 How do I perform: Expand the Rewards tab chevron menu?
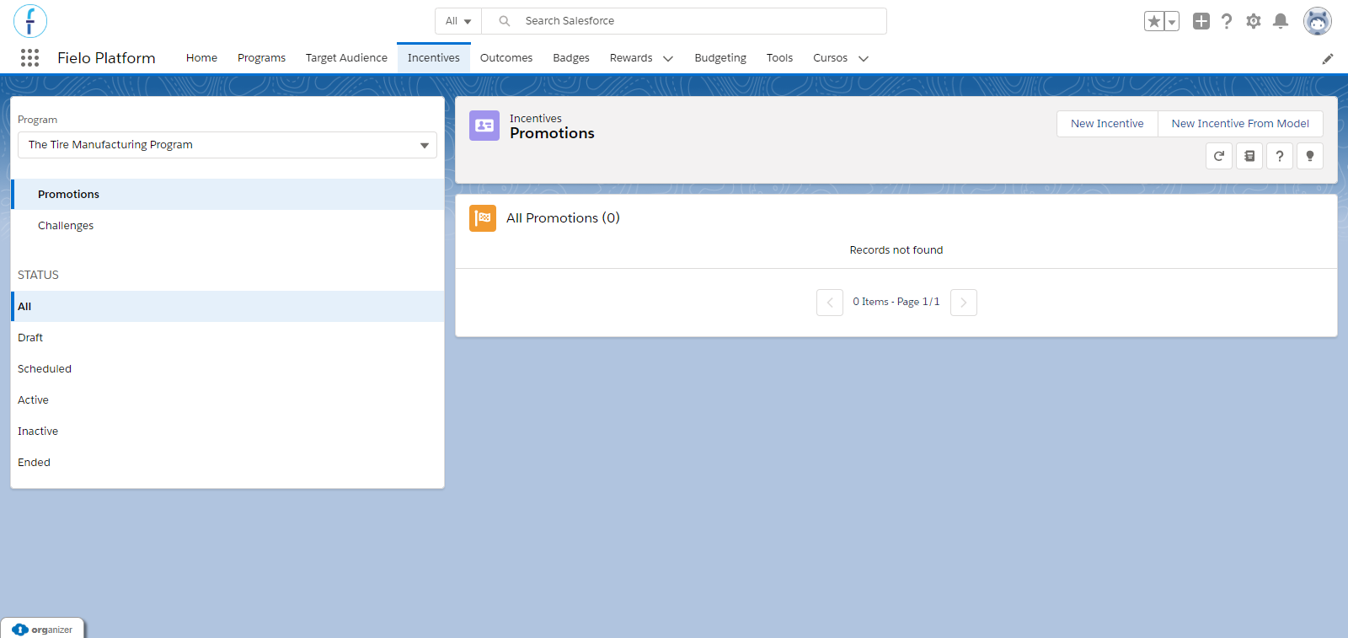668,59
